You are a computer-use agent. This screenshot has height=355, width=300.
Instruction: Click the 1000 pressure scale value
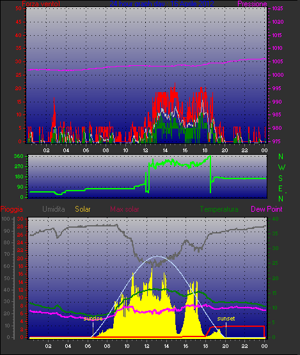coord(278,75)
